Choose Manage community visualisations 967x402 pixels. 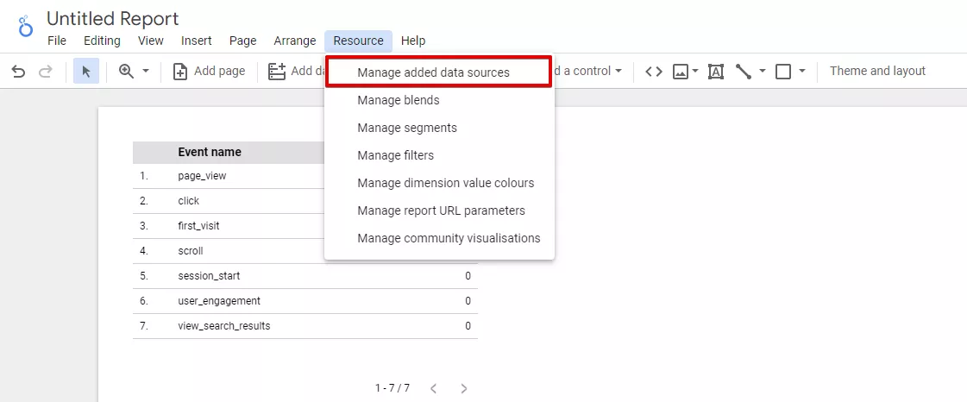pyautogui.click(x=439, y=238)
